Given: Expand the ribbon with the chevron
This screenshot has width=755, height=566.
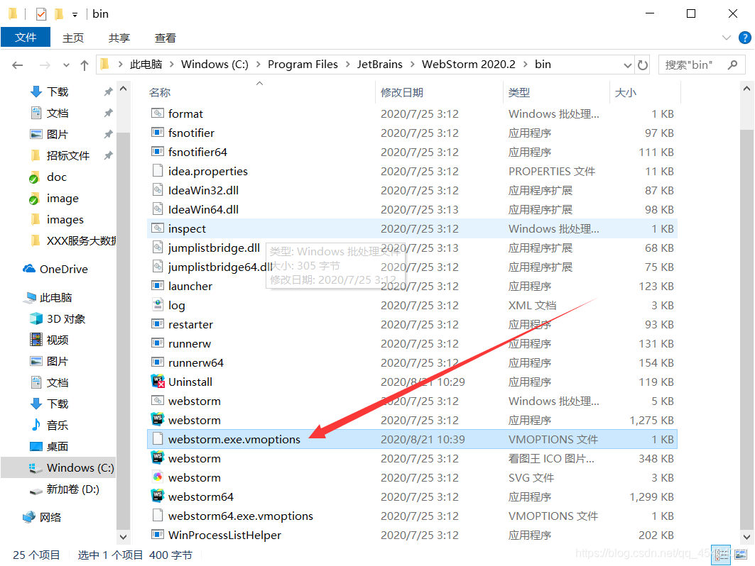Looking at the screenshot, I should (x=726, y=38).
